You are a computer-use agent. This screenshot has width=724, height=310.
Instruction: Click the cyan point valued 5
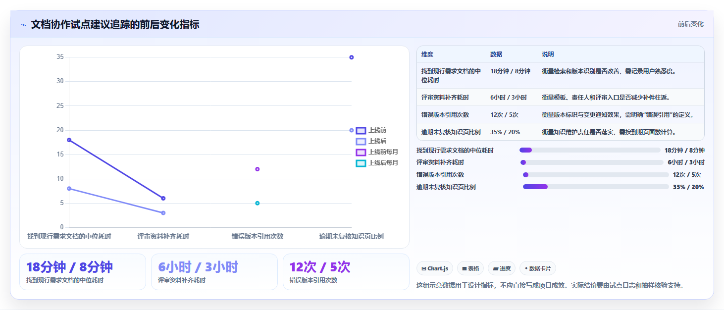(258, 203)
